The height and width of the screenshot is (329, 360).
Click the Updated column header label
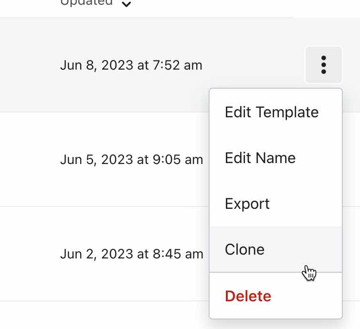click(86, 2)
